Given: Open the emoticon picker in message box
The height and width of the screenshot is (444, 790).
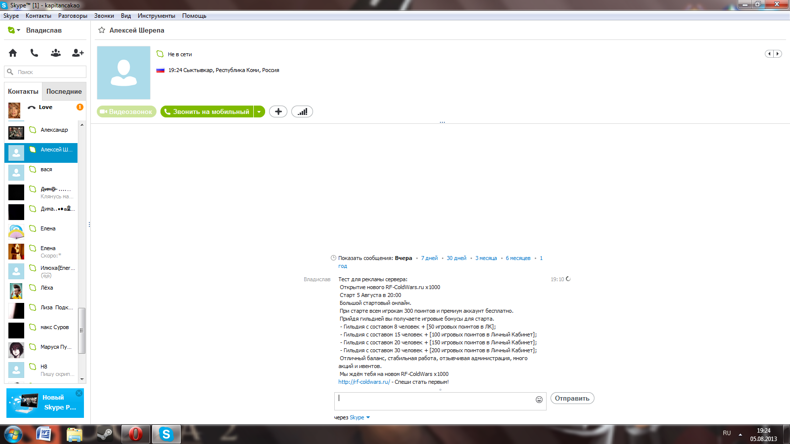Looking at the screenshot, I should tap(539, 400).
